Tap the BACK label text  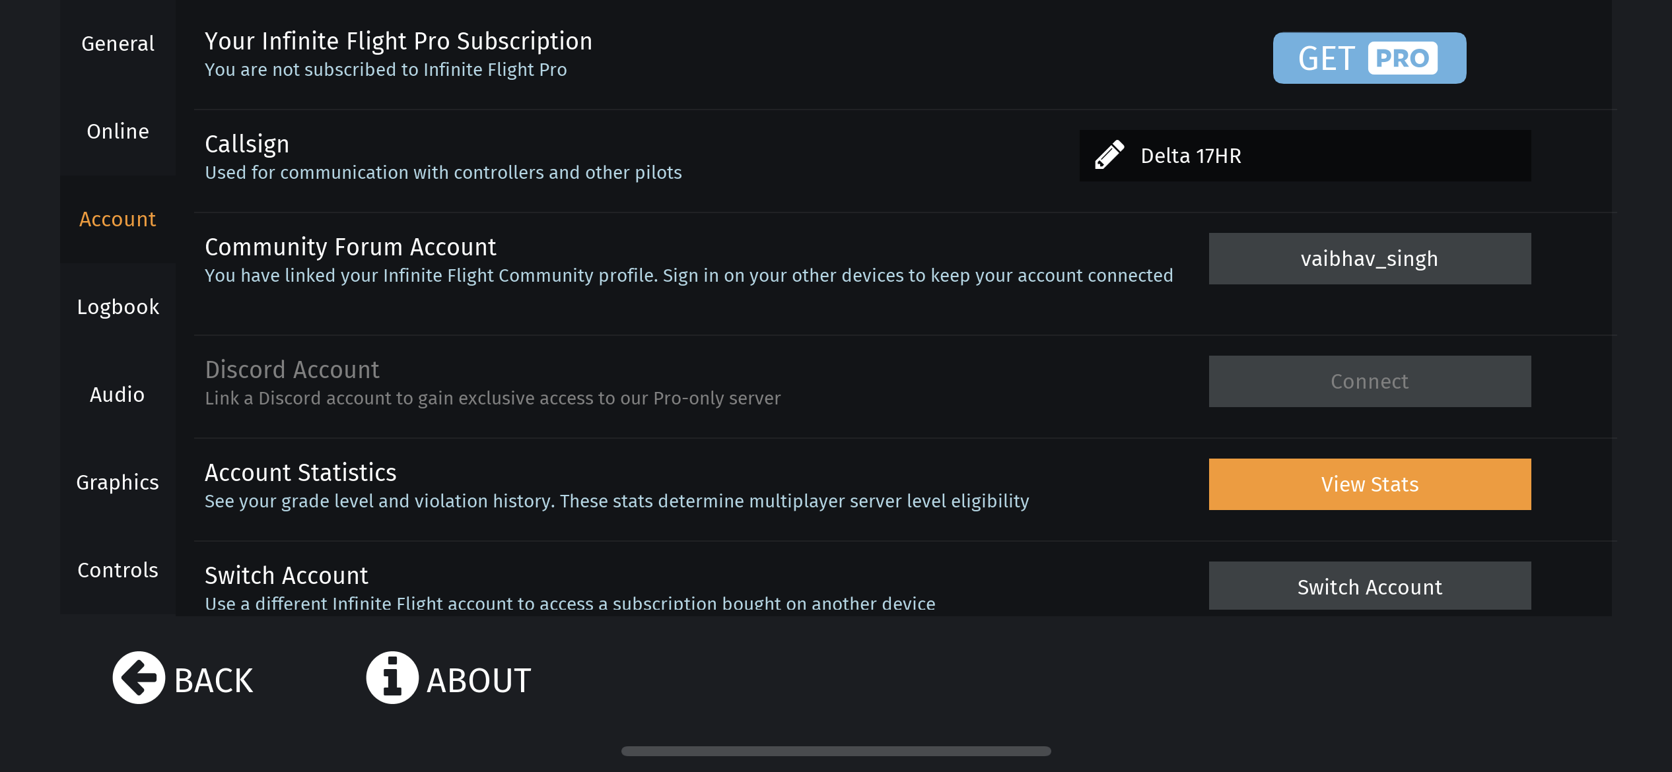click(213, 680)
